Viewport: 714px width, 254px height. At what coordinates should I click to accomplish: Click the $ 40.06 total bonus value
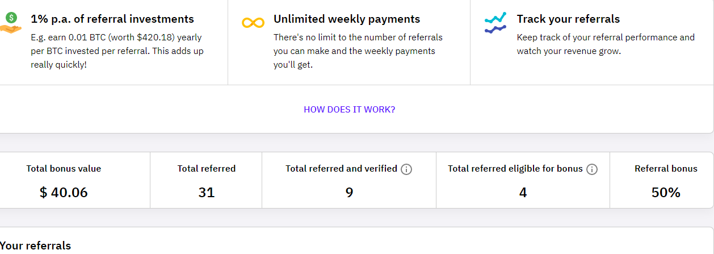64,193
